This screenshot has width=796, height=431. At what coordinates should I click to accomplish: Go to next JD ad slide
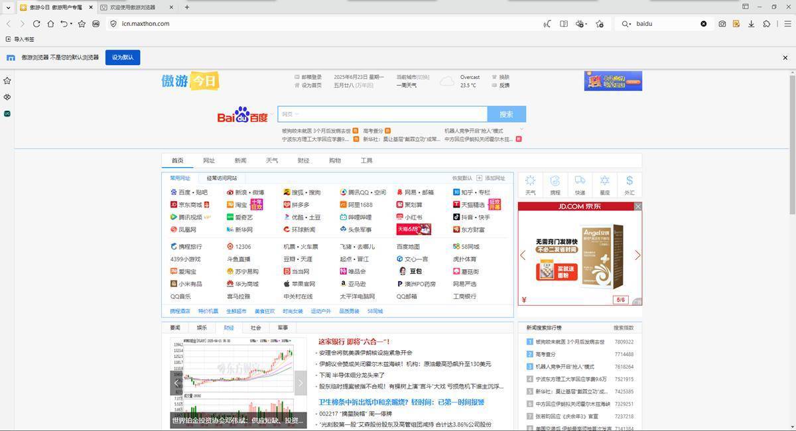click(x=637, y=255)
